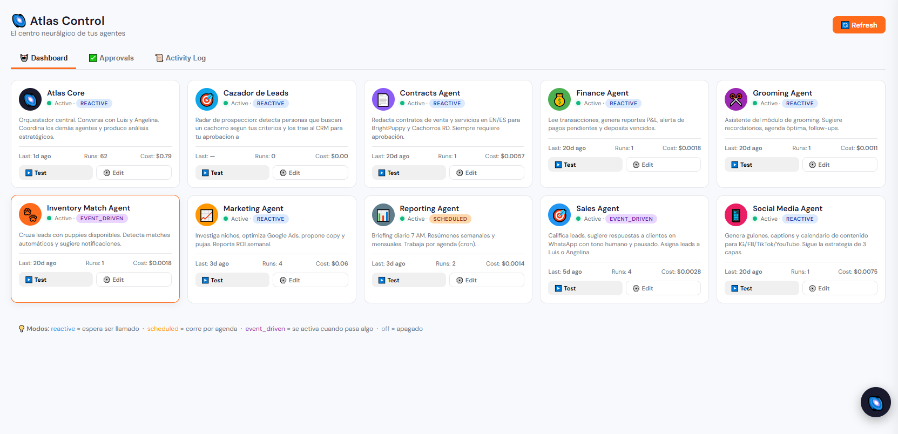Image resolution: width=898 pixels, height=434 pixels.
Task: Click the 'scheduled' mode legend word
Action: [163, 329]
